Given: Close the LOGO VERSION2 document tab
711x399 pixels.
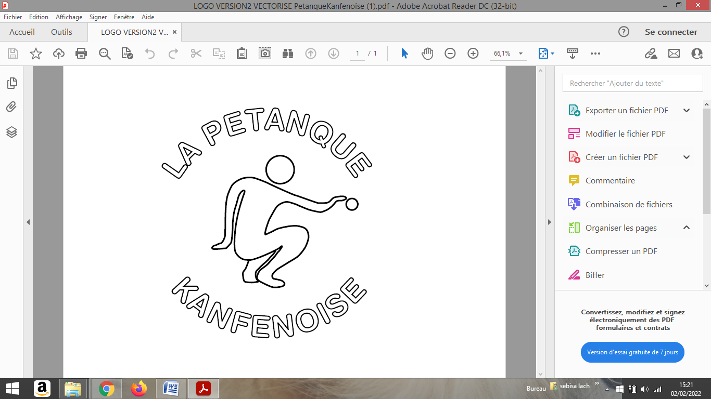Looking at the screenshot, I should pyautogui.click(x=175, y=32).
